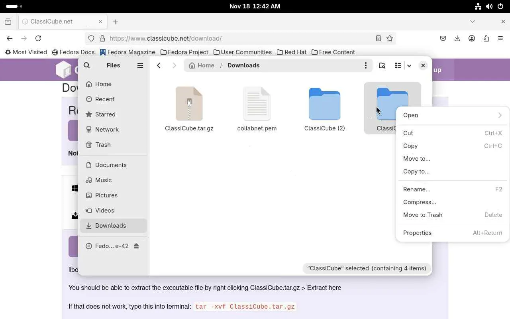Open the Firefox extensions icon
The image size is (510, 319).
(x=486, y=38)
